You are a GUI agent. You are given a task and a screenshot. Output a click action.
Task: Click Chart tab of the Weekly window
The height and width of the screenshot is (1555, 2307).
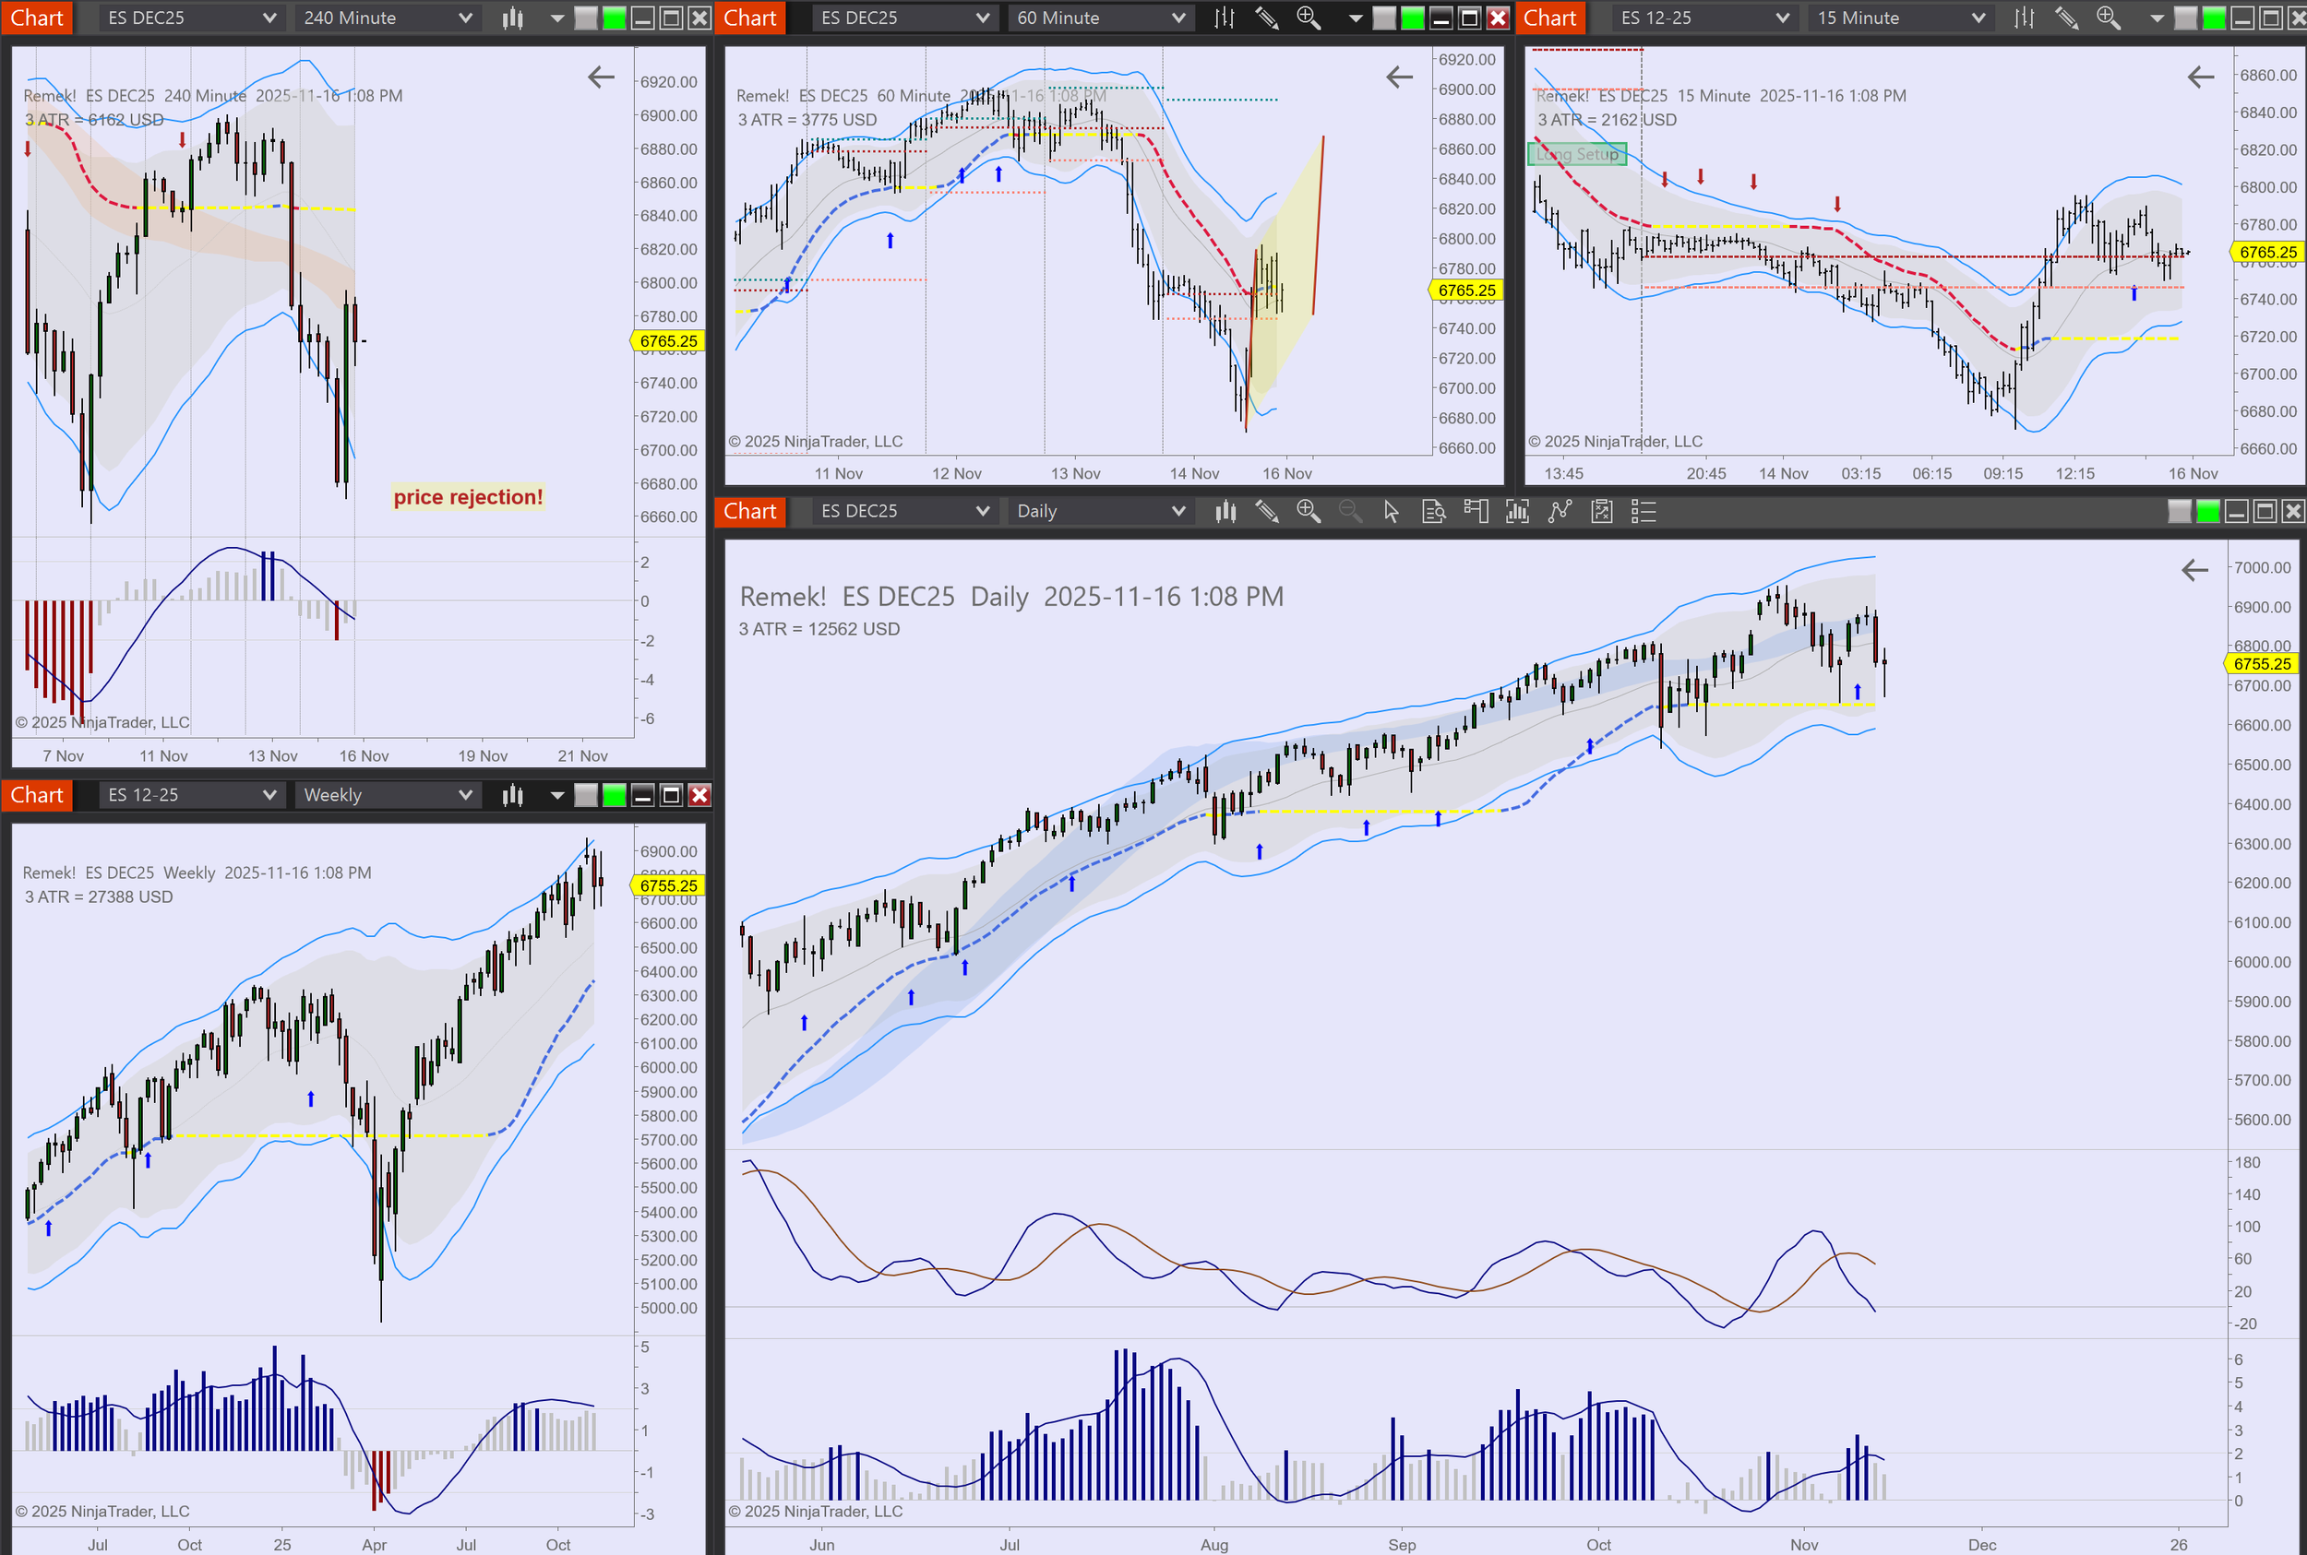click(x=37, y=795)
